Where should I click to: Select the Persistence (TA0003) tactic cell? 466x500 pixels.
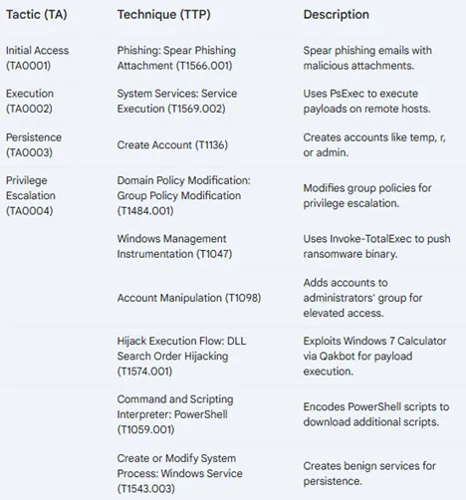tap(34, 145)
